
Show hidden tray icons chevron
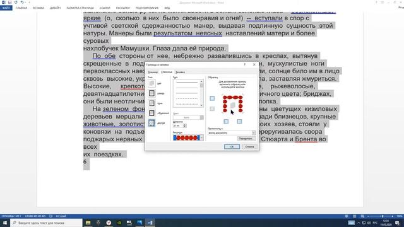[x=359, y=223]
